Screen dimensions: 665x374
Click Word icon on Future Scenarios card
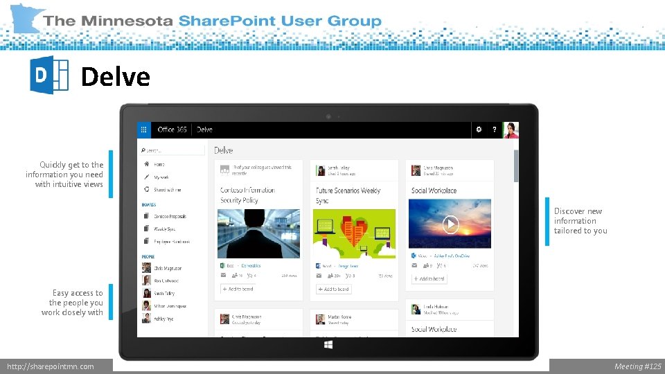point(318,266)
